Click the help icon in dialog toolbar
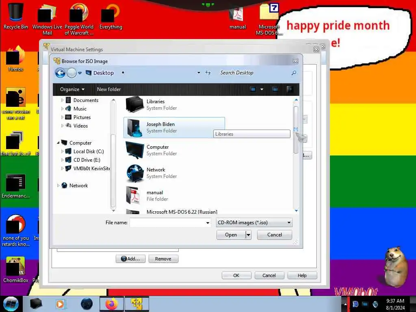 289,89
